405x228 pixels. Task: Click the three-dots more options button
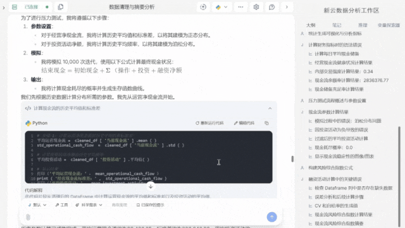[240, 7]
